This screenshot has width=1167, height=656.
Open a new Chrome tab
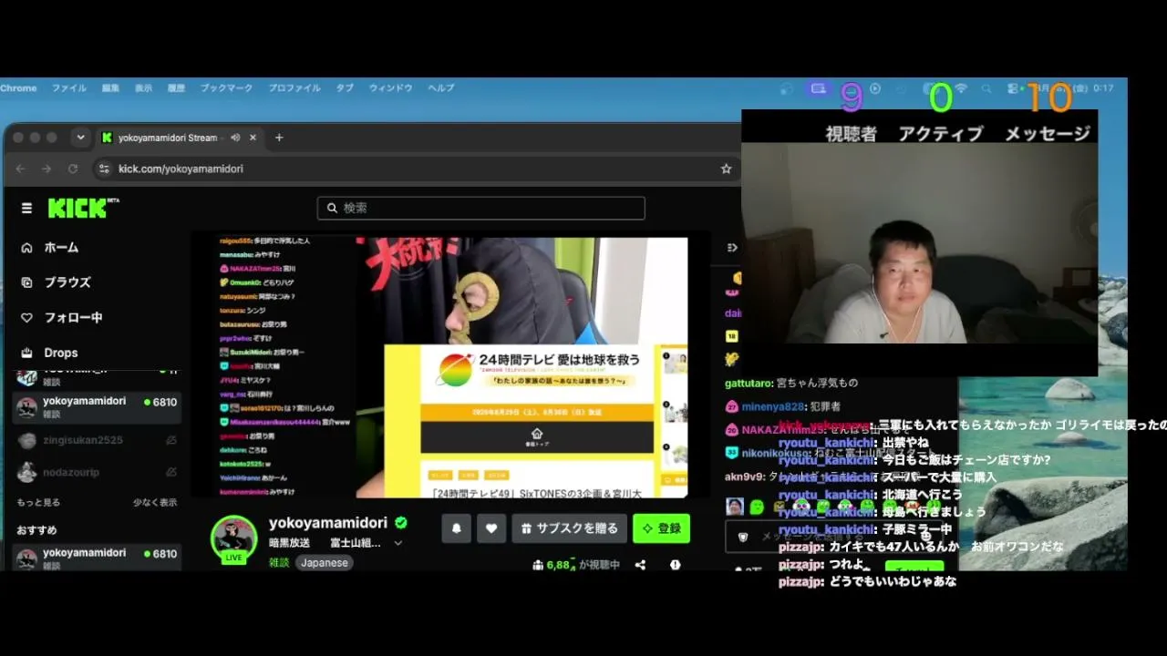[279, 138]
